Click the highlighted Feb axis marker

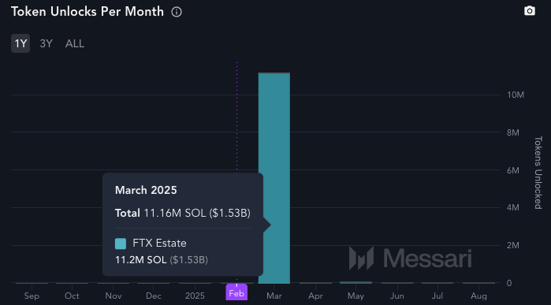(x=236, y=292)
